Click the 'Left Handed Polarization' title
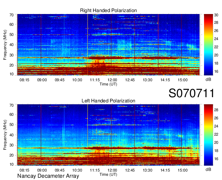 pyautogui.click(x=108, y=101)
